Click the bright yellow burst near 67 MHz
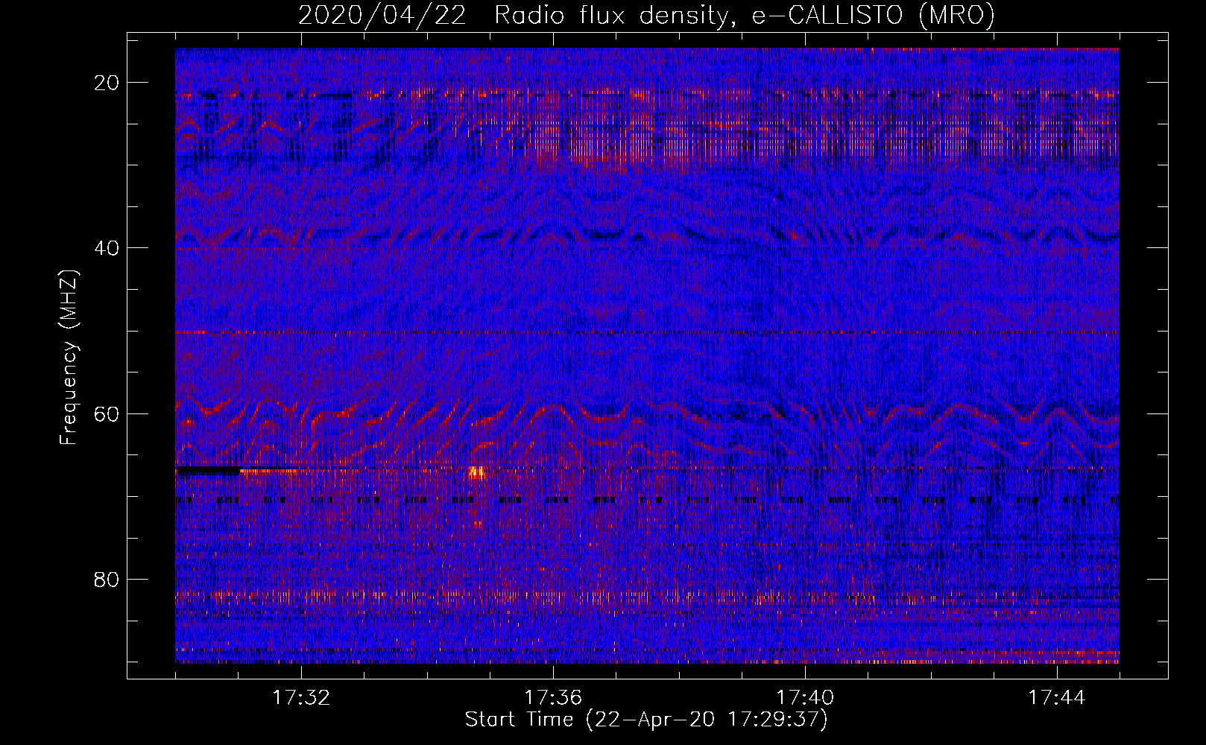This screenshot has height=745, width=1206. pos(476,472)
